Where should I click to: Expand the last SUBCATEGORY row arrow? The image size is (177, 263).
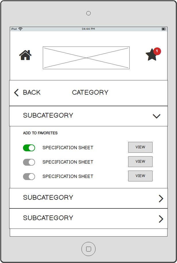161,219
